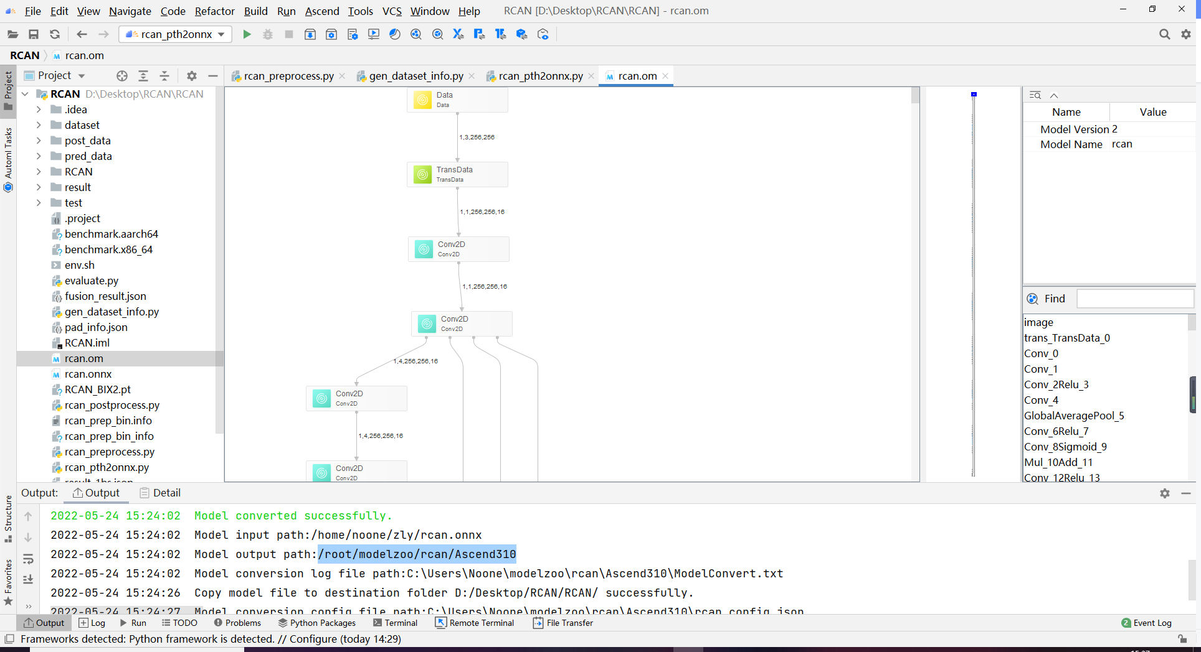Image resolution: width=1201 pixels, height=652 pixels.
Task: Close the rcan.om editor tab
Action: coord(665,76)
